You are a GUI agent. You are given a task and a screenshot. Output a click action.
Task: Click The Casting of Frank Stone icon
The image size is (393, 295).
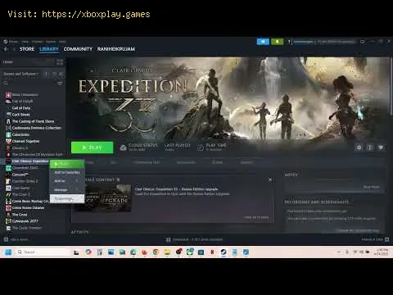[8, 121]
